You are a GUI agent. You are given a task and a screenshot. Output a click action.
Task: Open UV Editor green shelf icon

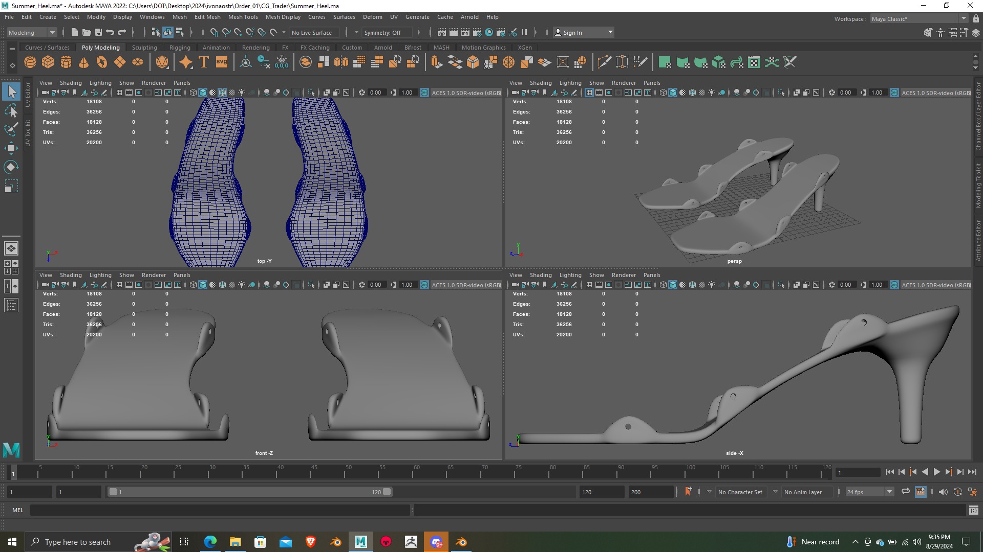(x=754, y=62)
